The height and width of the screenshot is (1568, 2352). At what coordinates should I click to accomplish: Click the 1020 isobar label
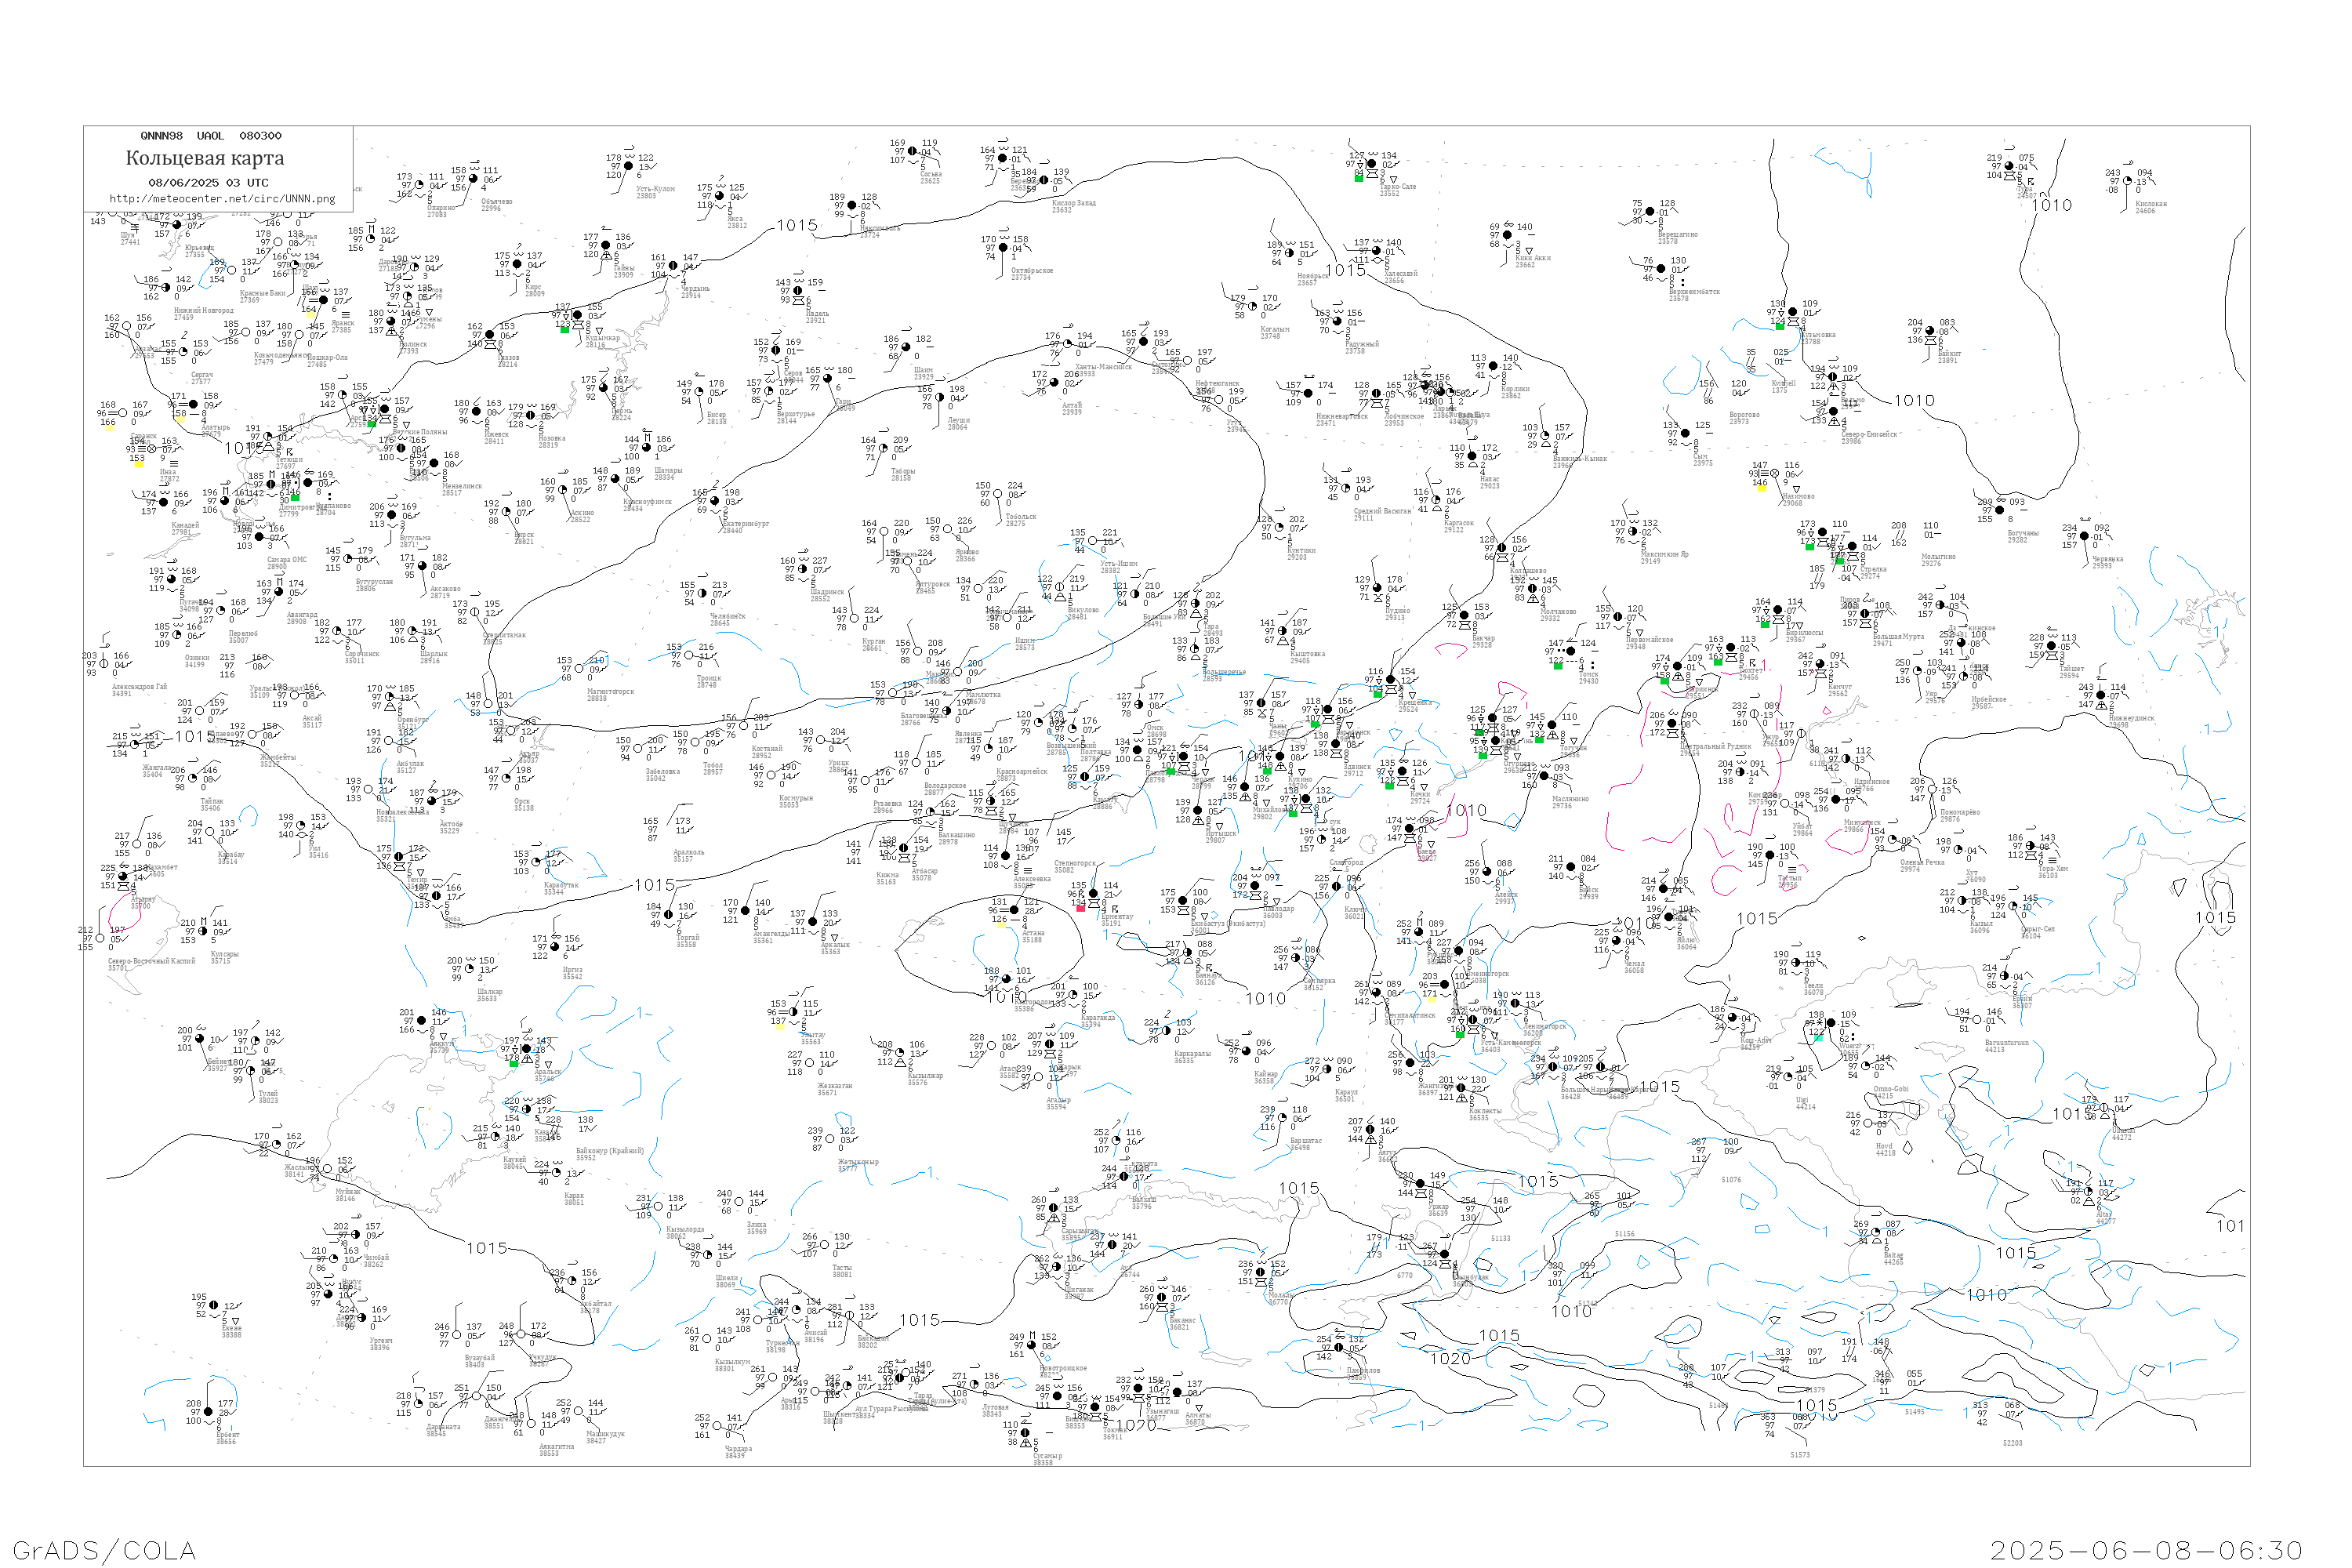1450,1358
